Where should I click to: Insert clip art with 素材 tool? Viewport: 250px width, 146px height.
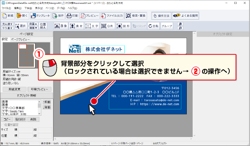click(x=76, y=26)
